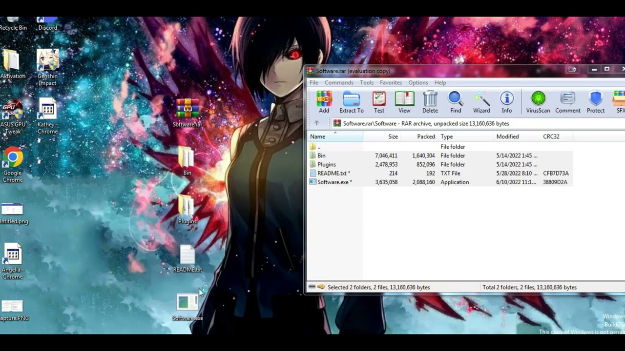Select Software.exe icon on desktop
625x351 pixels.
187,307
